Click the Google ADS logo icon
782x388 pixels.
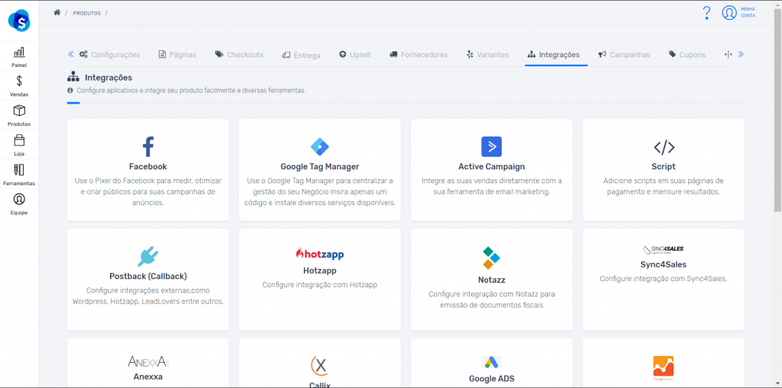491,362
